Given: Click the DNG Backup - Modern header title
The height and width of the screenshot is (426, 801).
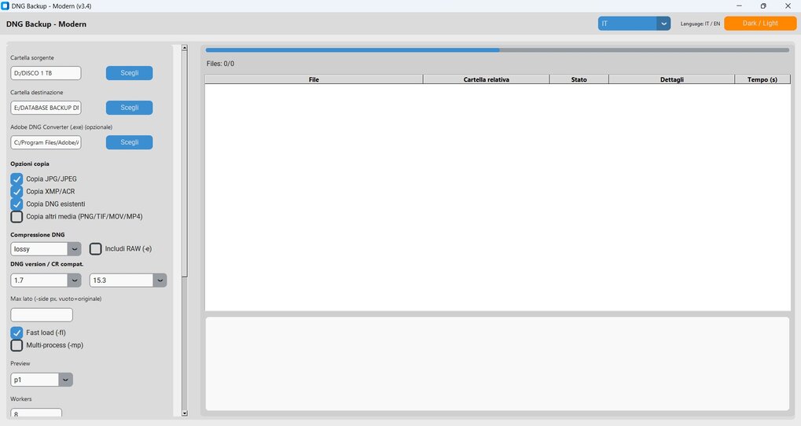Looking at the screenshot, I should click(46, 24).
